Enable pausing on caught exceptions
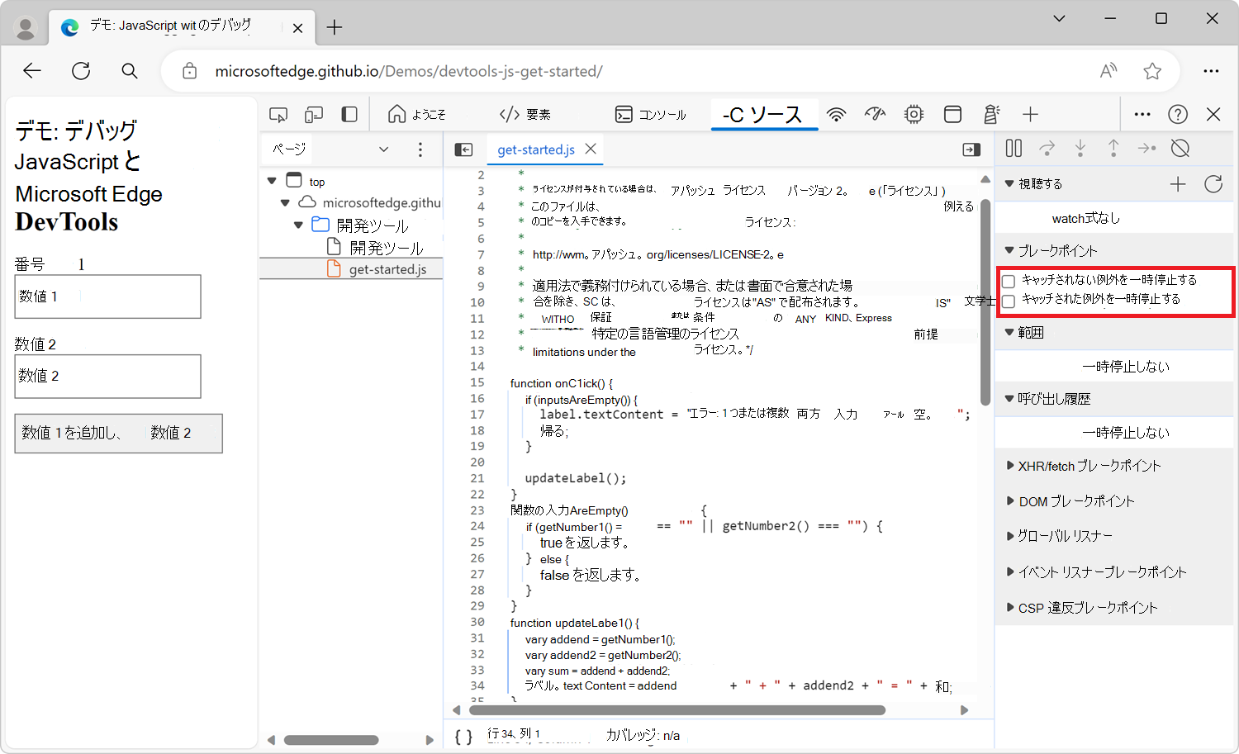This screenshot has height=754, width=1239. 1009,301
